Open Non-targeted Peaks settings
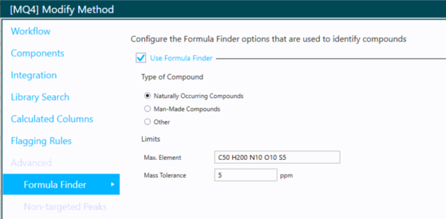446x219 pixels. click(x=65, y=207)
